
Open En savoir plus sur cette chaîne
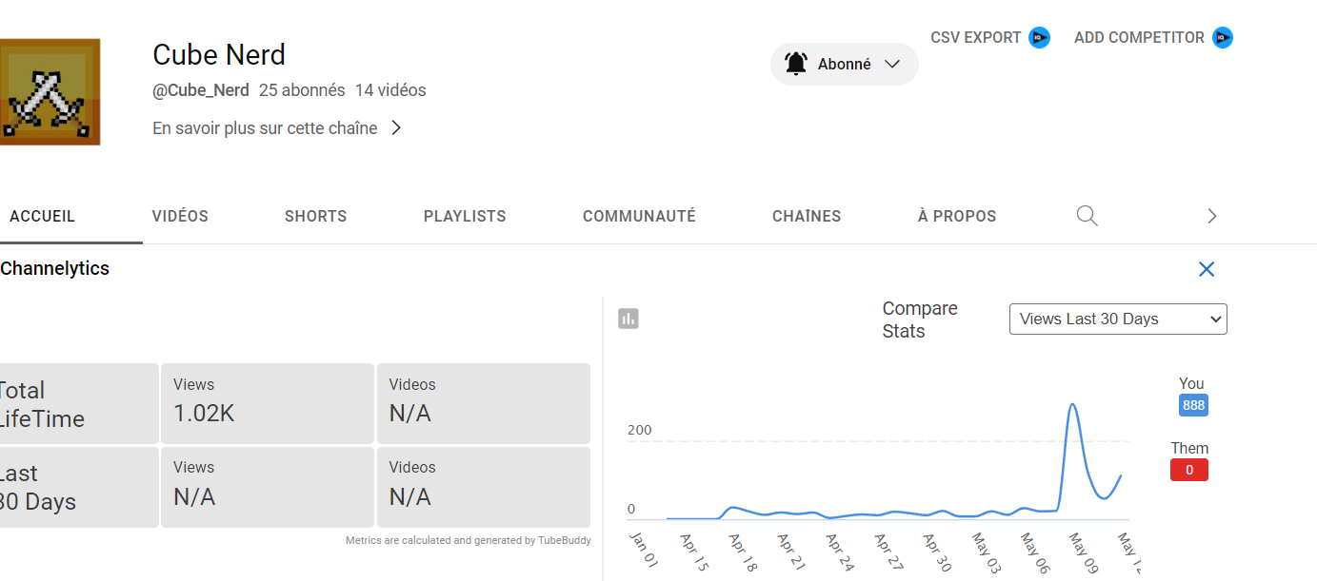tap(265, 127)
